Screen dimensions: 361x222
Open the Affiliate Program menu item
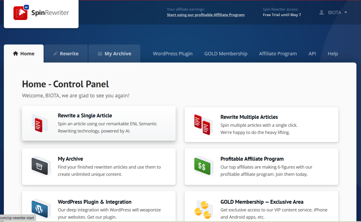point(278,54)
